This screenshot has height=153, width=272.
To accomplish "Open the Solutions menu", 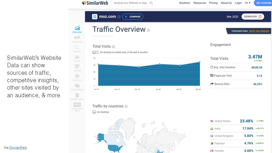I will tap(184, 3).
